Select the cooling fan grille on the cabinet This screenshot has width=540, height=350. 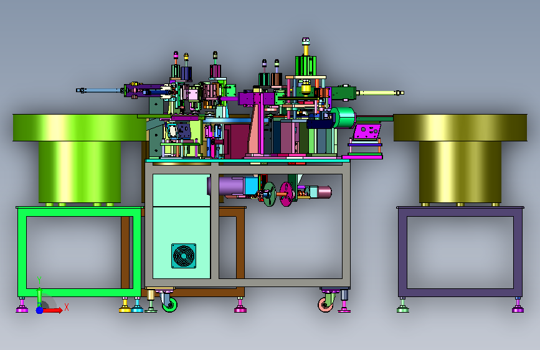pyautogui.click(x=184, y=256)
